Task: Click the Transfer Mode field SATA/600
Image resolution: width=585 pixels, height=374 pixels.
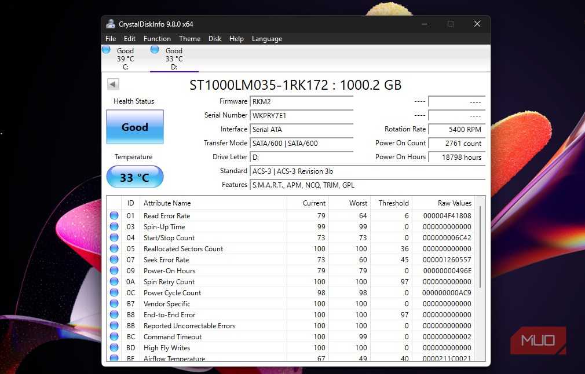Action: click(301, 143)
